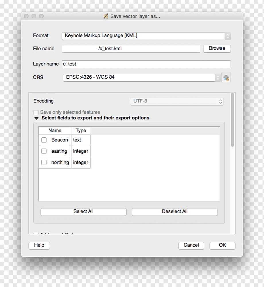Click the QGIS icon in the title bar
264x287 pixels.
click(106, 16)
